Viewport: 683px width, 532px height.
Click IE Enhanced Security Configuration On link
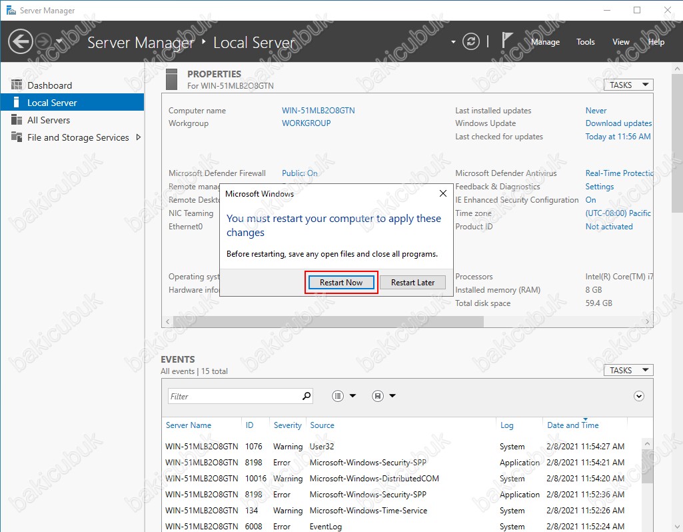590,199
